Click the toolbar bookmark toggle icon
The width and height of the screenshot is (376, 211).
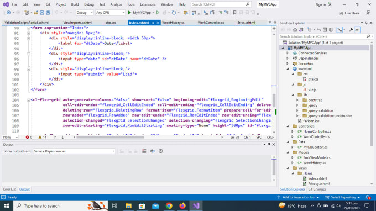coord(234,13)
